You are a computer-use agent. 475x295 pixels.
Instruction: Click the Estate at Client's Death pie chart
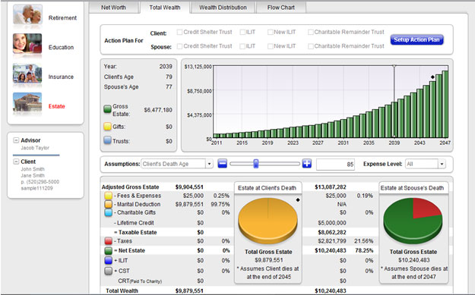[268, 220]
